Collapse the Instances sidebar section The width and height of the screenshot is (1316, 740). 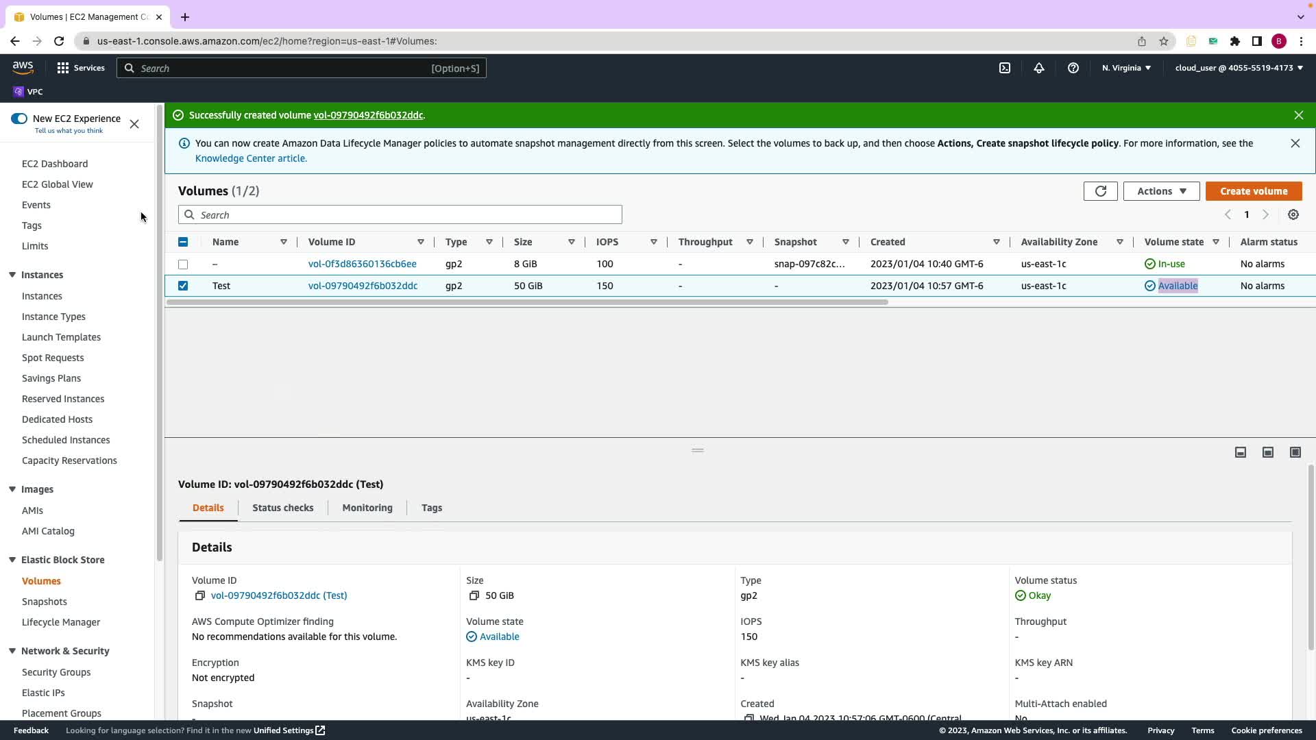[x=12, y=275]
